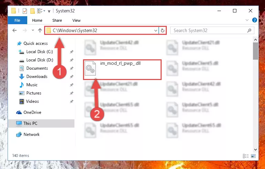Click the New folder icon in quick access toolbar
The width and height of the screenshot is (265, 169).
tap(32, 11)
